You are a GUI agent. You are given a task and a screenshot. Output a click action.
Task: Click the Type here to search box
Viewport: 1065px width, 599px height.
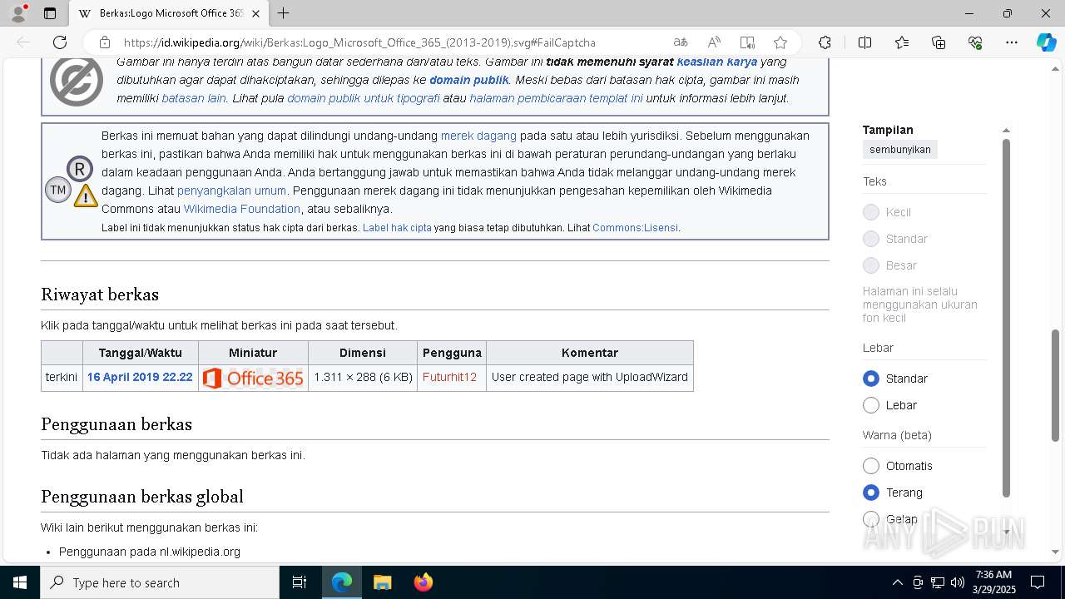160,582
